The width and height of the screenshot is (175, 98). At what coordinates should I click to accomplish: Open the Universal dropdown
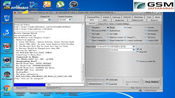click(134, 50)
